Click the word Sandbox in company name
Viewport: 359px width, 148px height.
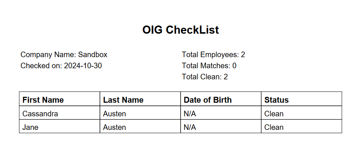93,55
